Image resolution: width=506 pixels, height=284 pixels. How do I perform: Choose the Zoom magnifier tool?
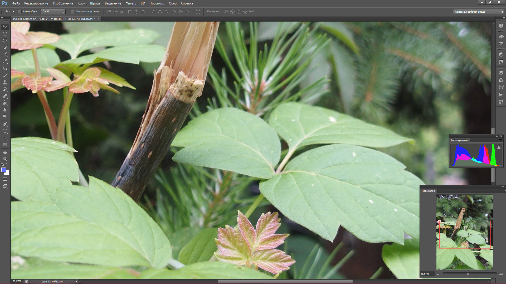(x=5, y=159)
